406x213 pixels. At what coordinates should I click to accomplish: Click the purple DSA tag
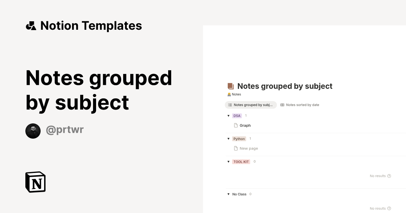pos(237,116)
